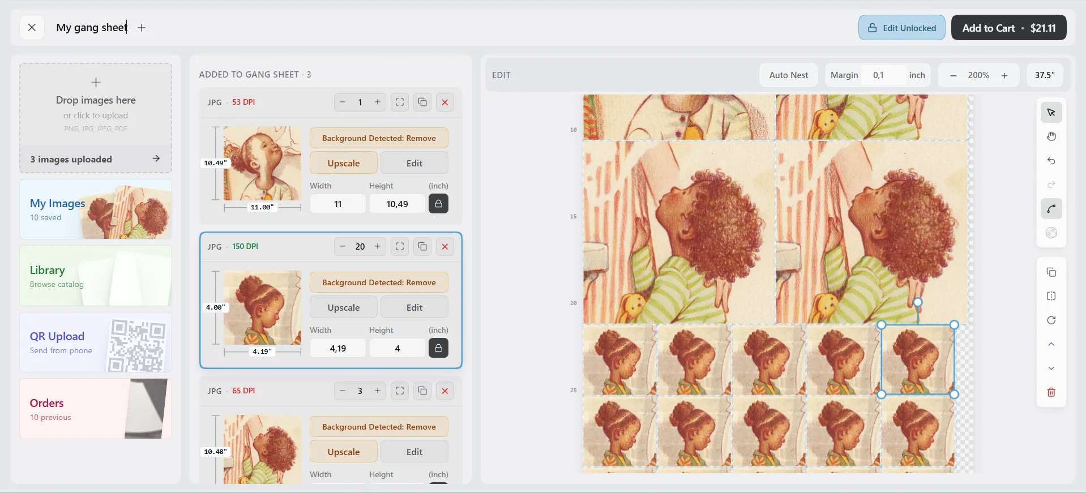Remove the 65 DPI image
Image resolution: width=1086 pixels, height=493 pixels.
point(445,391)
